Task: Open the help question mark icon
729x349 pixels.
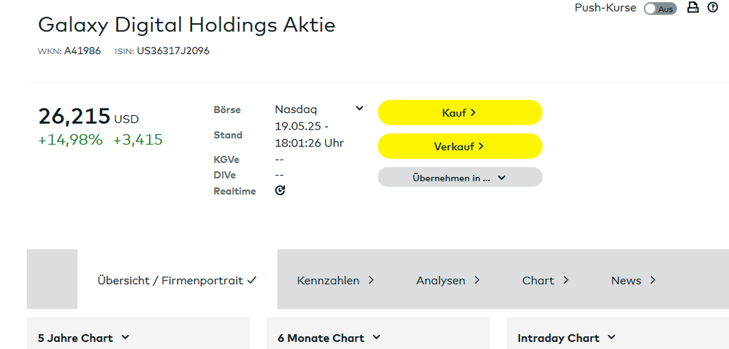Action: (713, 8)
